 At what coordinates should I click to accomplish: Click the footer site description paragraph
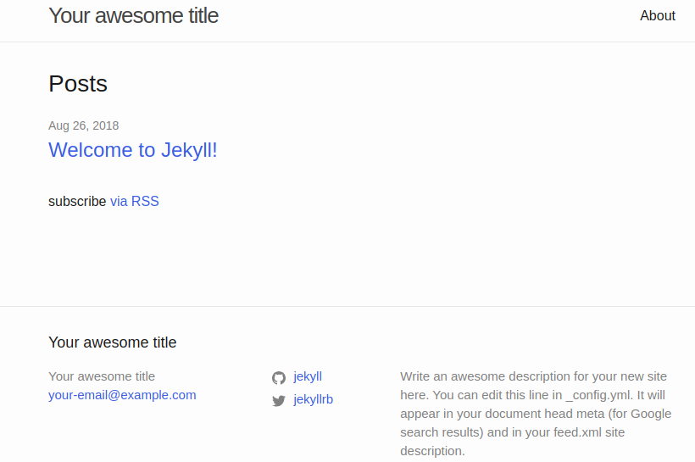536,414
